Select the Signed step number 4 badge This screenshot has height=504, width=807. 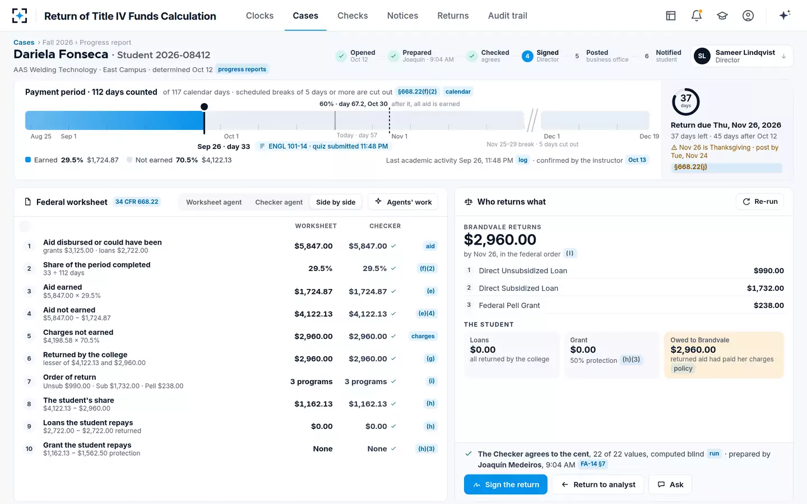tap(527, 56)
